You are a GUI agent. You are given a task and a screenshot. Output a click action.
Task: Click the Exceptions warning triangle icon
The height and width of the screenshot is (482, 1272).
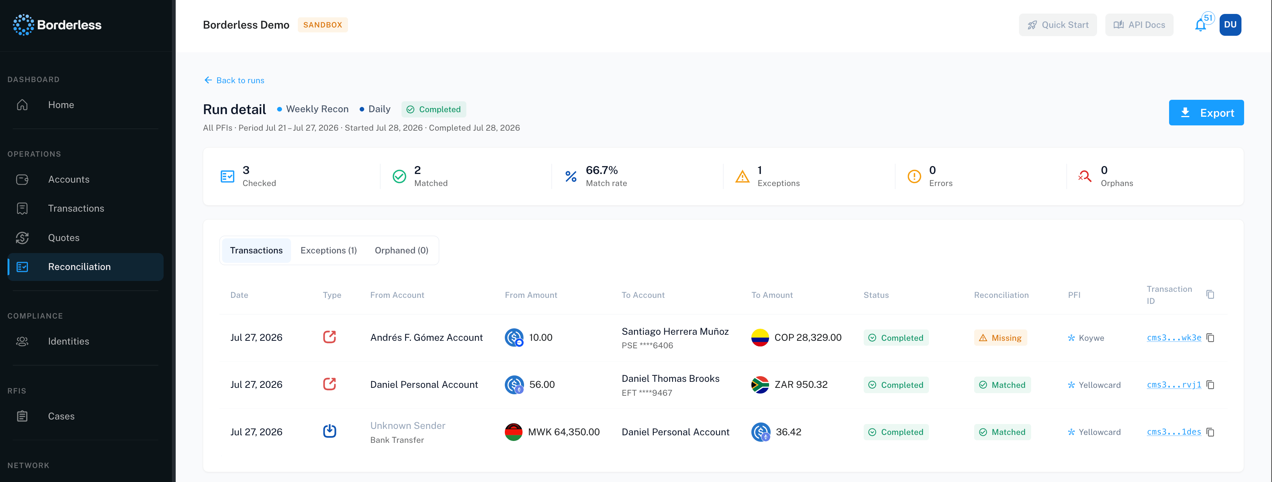point(742,176)
